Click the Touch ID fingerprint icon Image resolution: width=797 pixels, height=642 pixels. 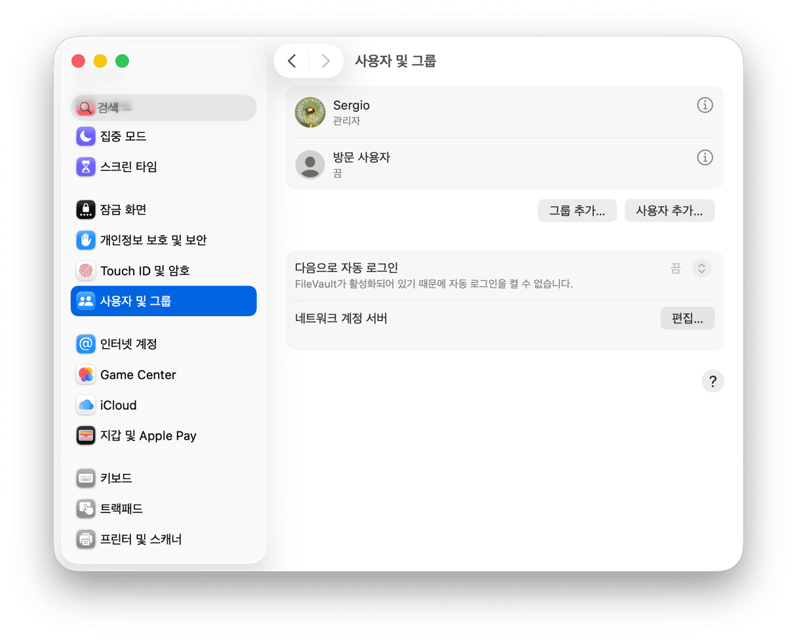click(86, 271)
